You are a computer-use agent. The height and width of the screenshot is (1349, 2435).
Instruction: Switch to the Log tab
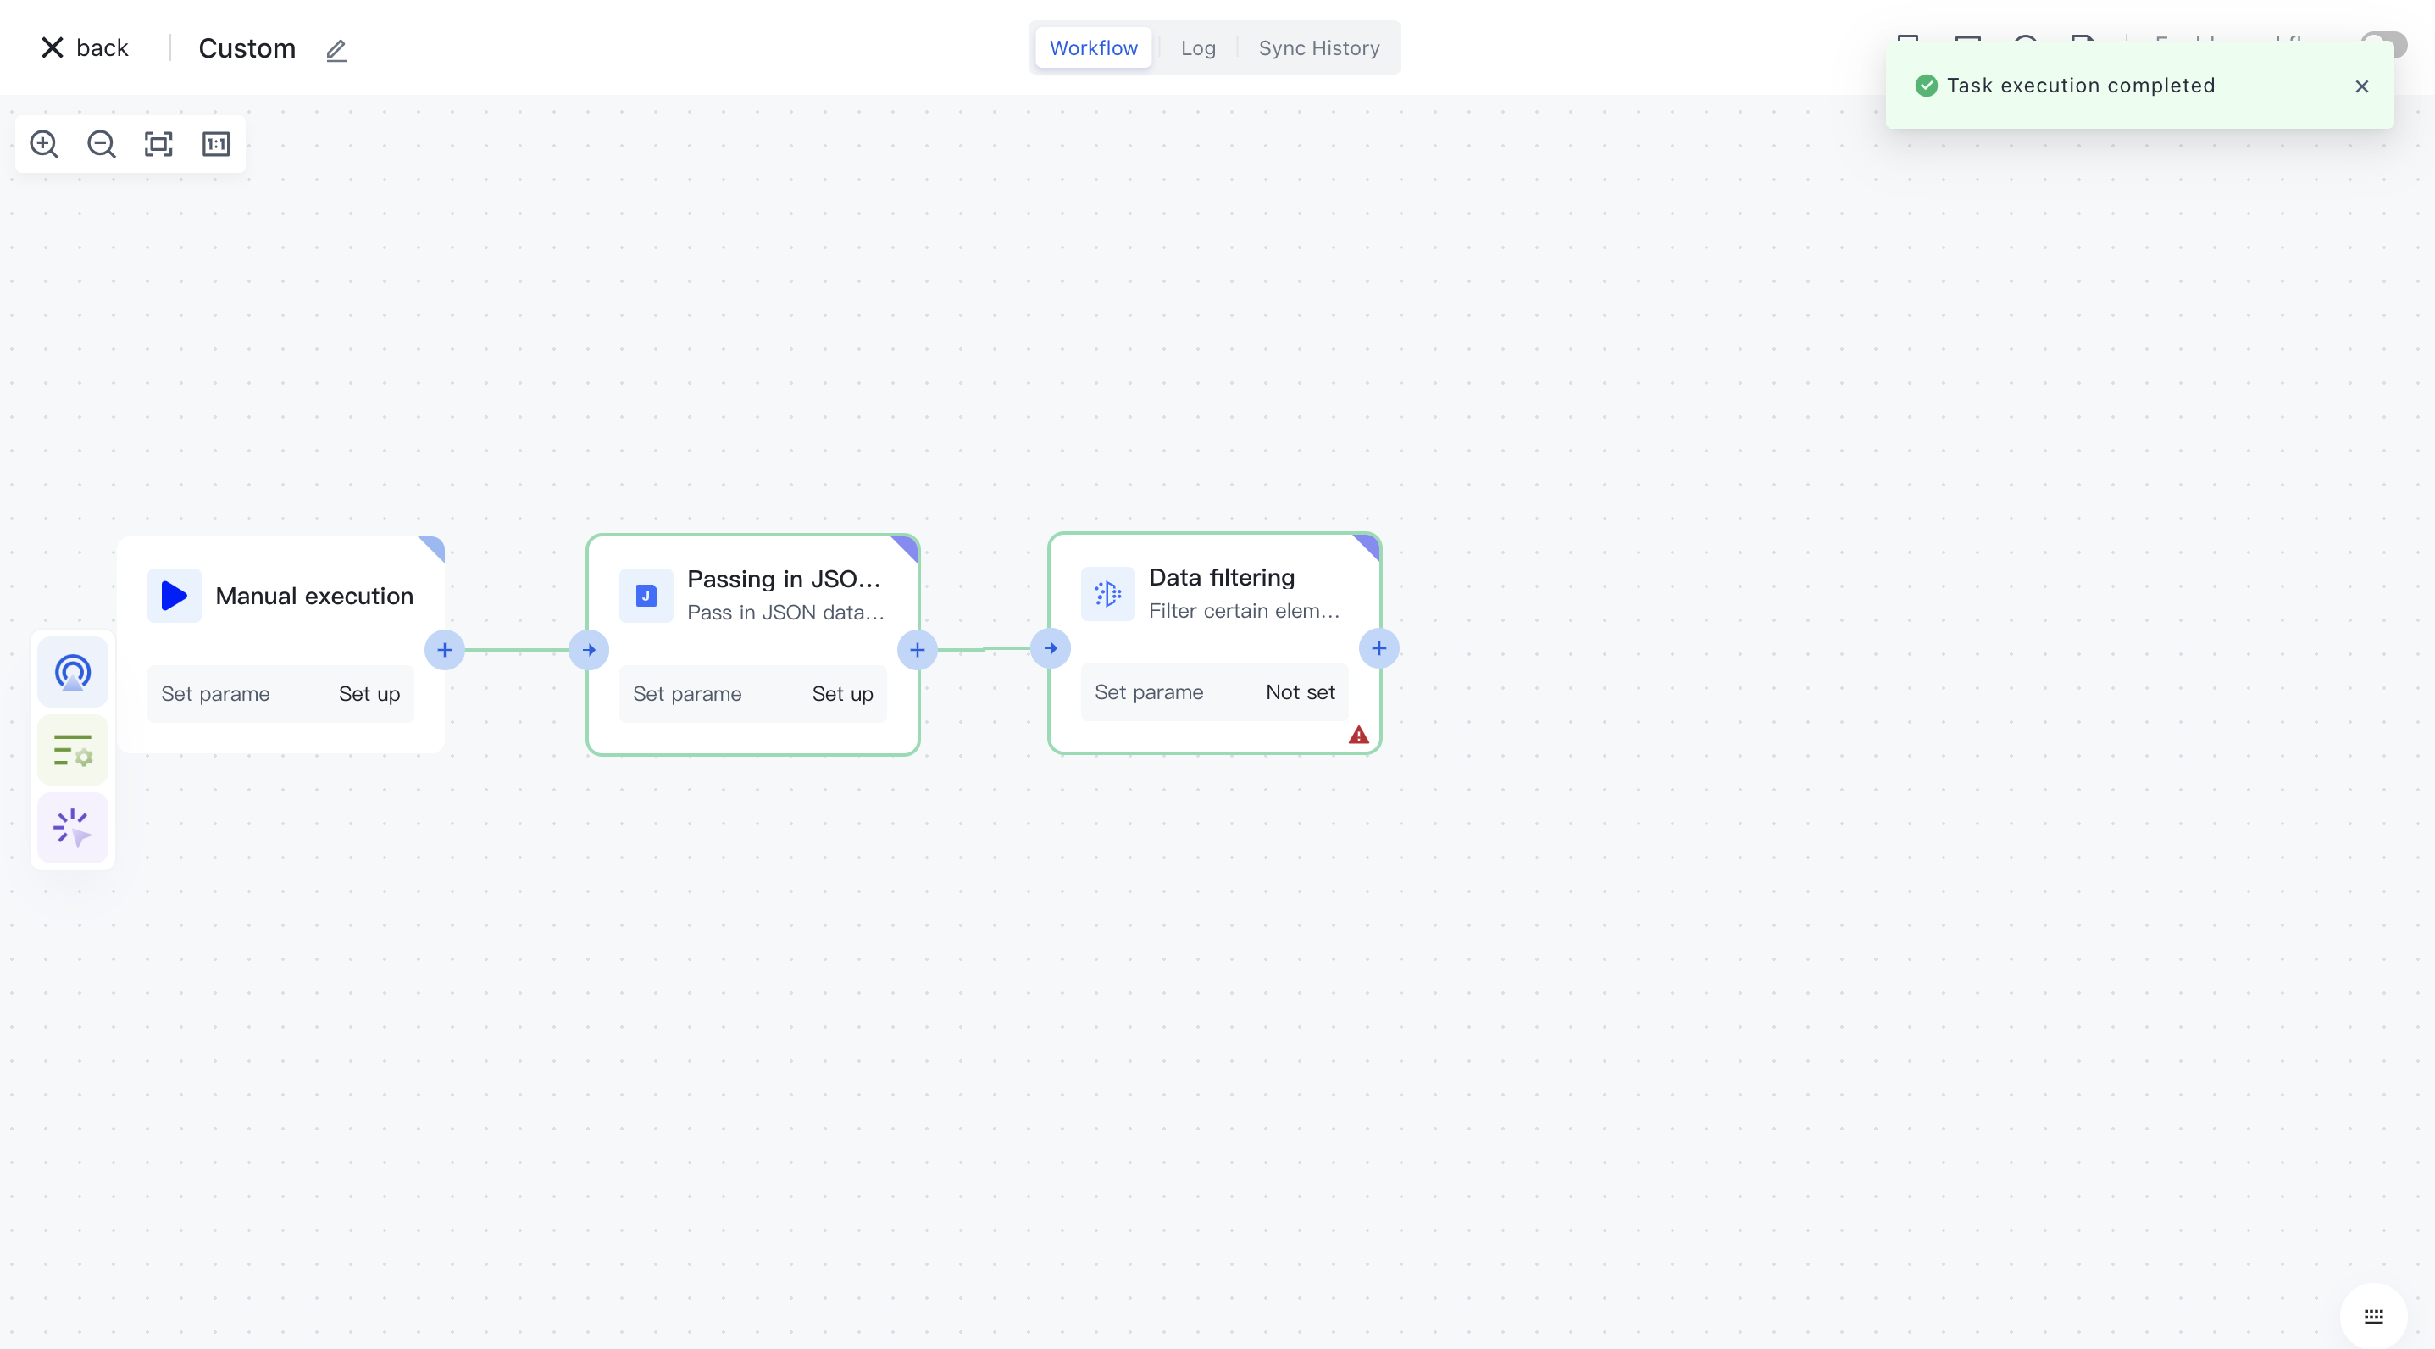[x=1198, y=48]
